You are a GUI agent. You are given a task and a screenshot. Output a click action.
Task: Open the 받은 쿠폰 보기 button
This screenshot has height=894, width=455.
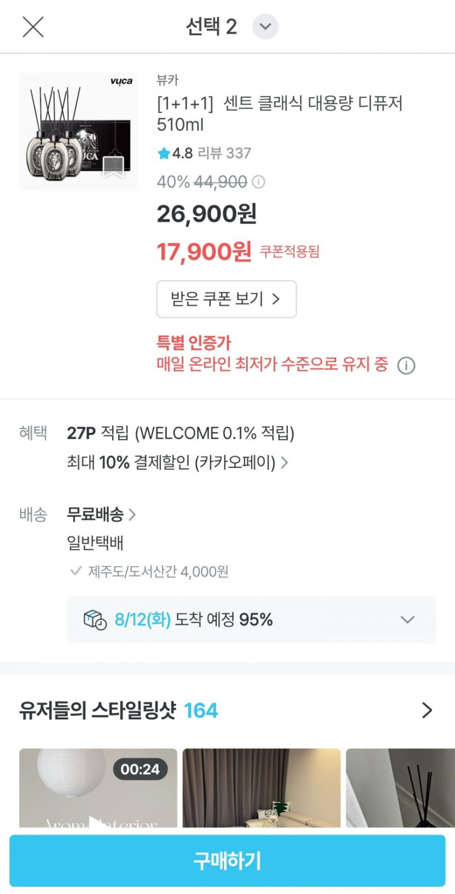click(x=226, y=299)
